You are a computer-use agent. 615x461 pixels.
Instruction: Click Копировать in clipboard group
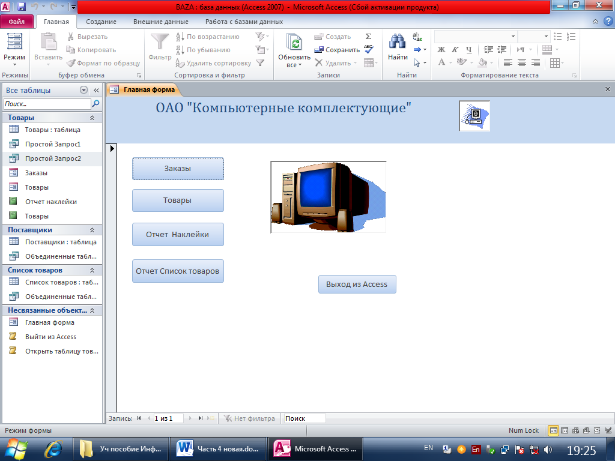pyautogui.click(x=91, y=50)
